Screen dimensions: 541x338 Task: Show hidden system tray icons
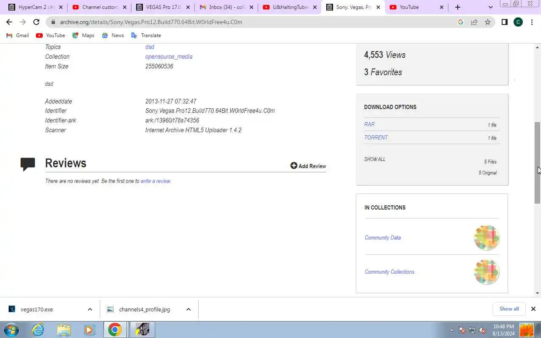click(451, 330)
